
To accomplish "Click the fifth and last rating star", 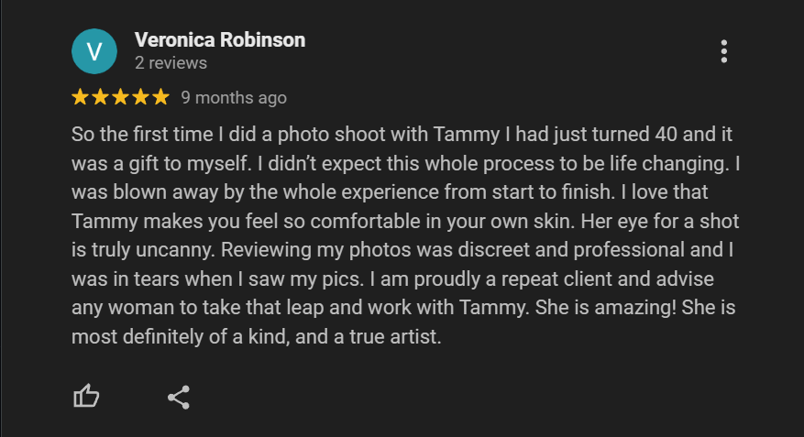I will pyautogui.click(x=160, y=97).
